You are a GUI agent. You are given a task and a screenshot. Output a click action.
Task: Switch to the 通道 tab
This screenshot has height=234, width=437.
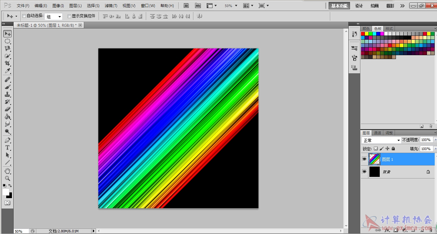coord(377,133)
